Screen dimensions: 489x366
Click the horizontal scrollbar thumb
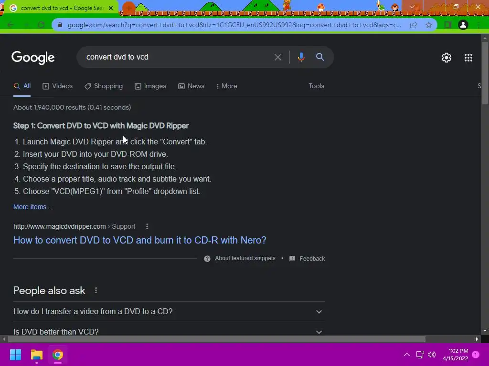(217, 339)
